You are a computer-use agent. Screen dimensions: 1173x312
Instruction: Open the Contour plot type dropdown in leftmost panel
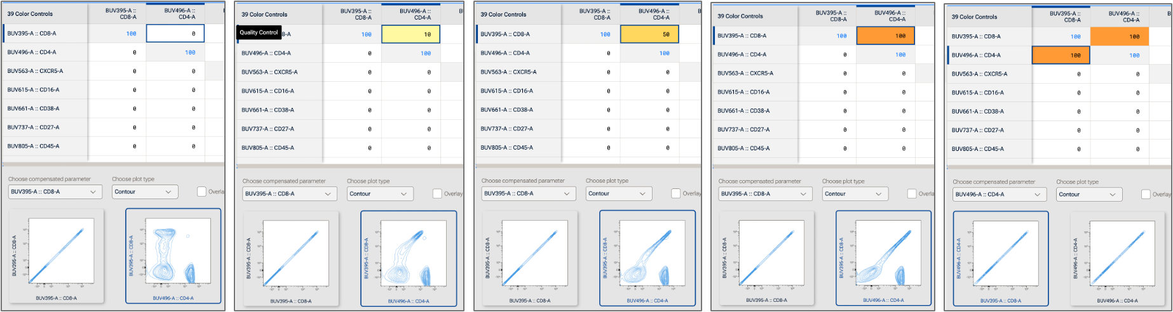[144, 192]
